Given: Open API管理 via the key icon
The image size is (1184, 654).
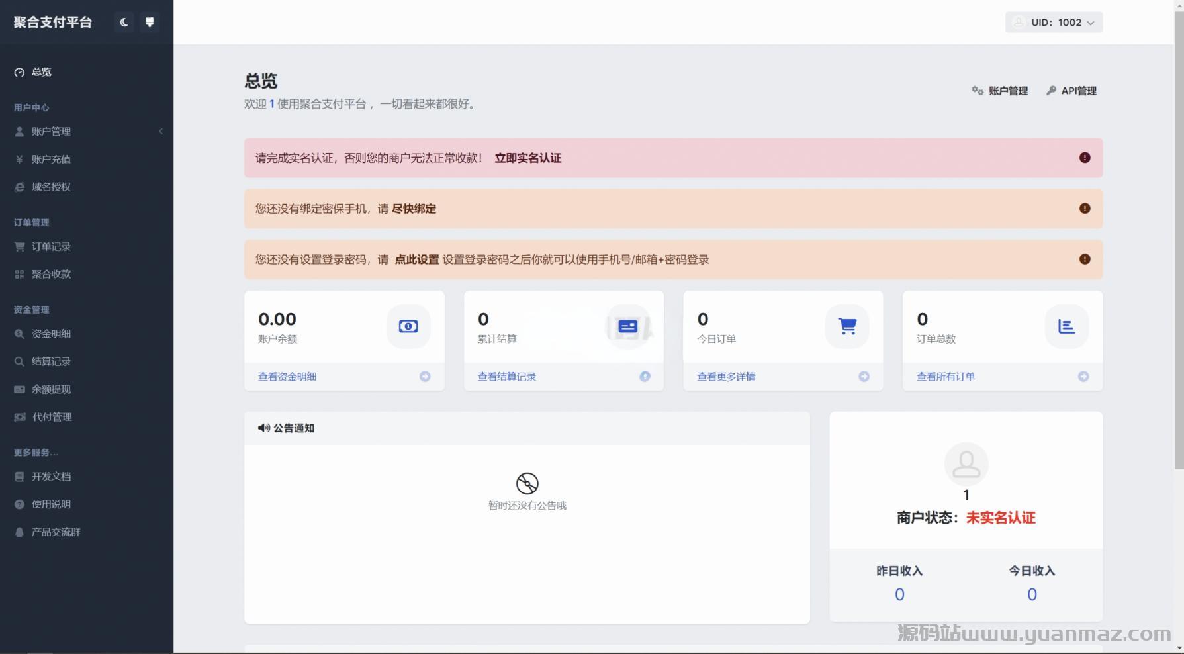Looking at the screenshot, I should (x=1052, y=91).
